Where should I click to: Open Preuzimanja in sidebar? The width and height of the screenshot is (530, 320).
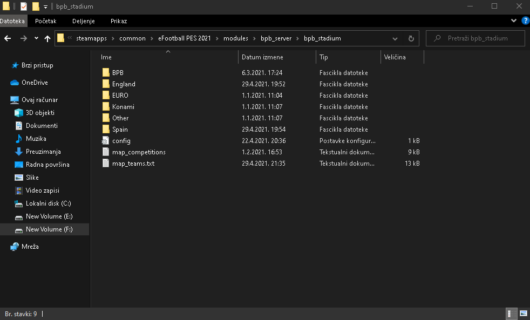coord(43,152)
